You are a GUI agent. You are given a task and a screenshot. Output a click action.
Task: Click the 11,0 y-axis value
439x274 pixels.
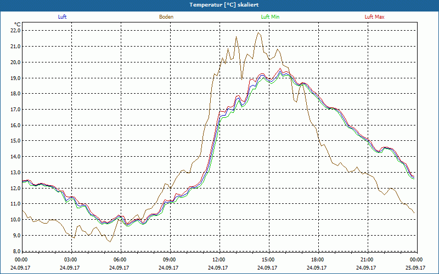pyautogui.click(x=16, y=204)
